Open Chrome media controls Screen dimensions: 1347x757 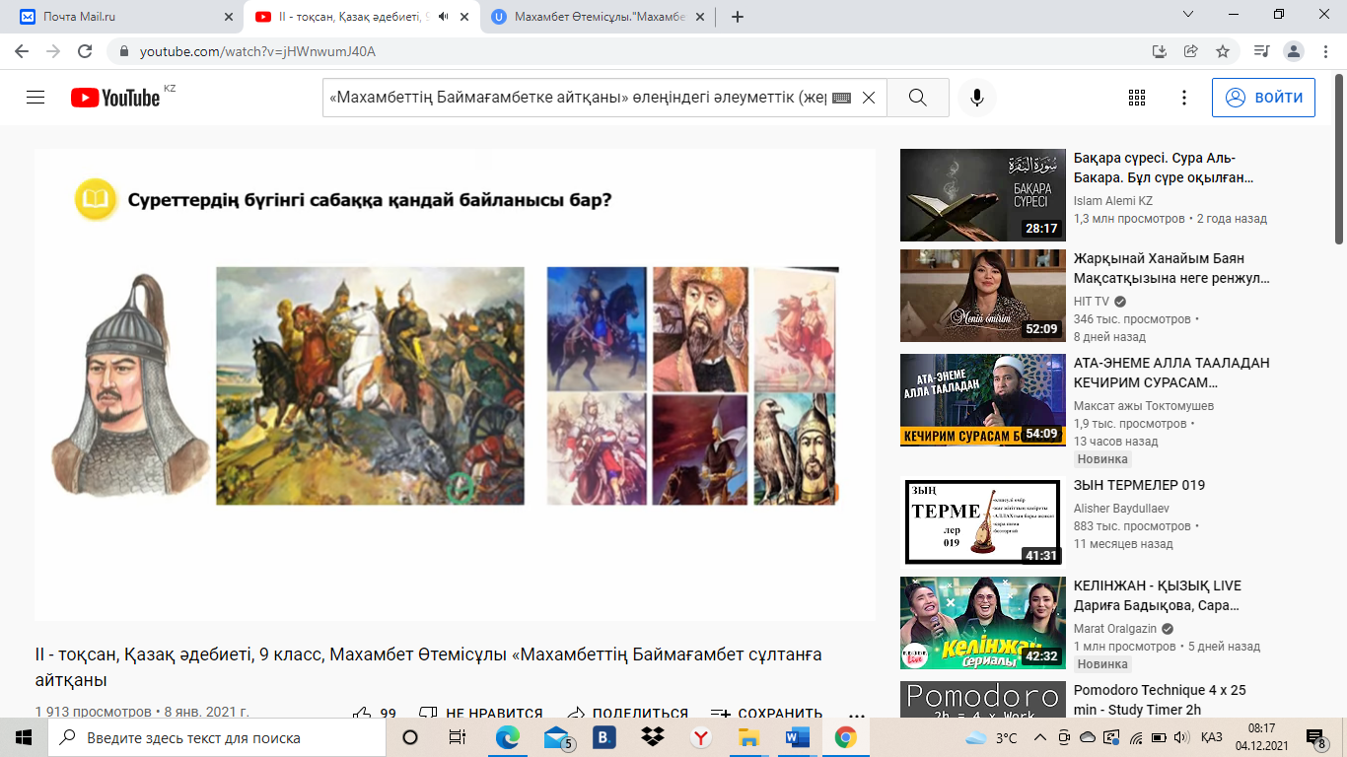tap(1261, 51)
